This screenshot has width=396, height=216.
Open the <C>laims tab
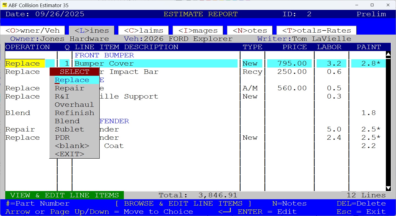point(143,30)
